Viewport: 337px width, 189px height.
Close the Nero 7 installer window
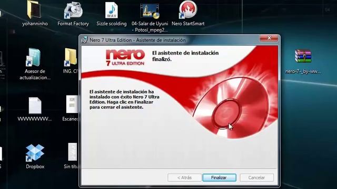point(269,38)
